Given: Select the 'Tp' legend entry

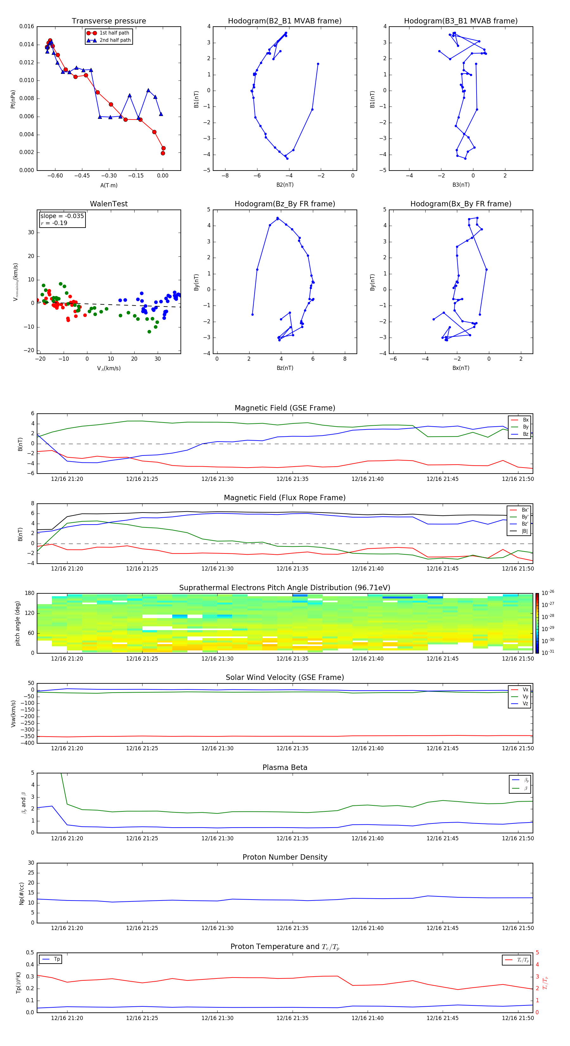Looking at the screenshot, I should point(51,959).
